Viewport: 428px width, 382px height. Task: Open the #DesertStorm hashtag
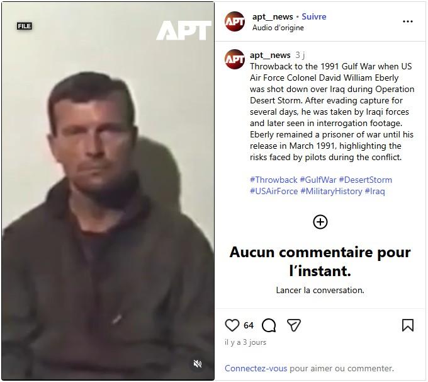(x=365, y=180)
